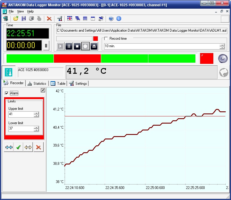The height and width of the screenshot is (200, 231).
Task: Click the red arrow windows arrange icon
Action: [x=70, y=19]
